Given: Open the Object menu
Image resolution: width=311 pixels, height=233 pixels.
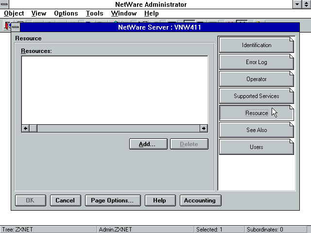Looking at the screenshot, I should click(x=14, y=14).
